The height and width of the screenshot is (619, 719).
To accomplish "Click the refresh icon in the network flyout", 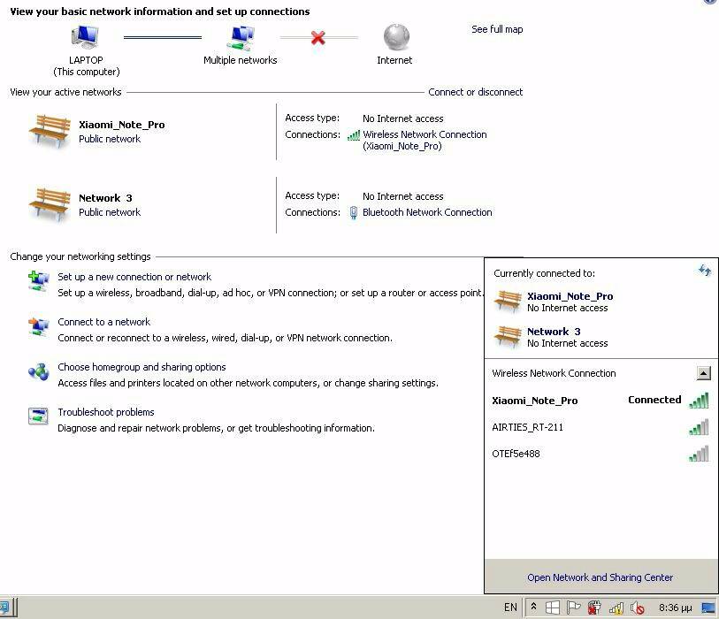I will (x=704, y=271).
